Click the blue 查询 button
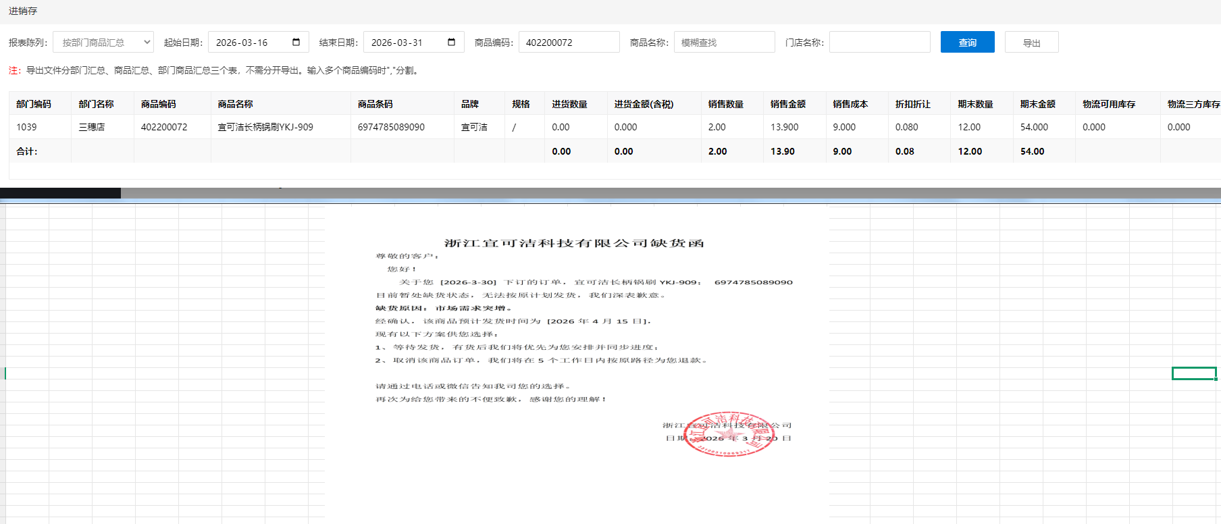Viewport: 1221px width, 524px height. 967,42
